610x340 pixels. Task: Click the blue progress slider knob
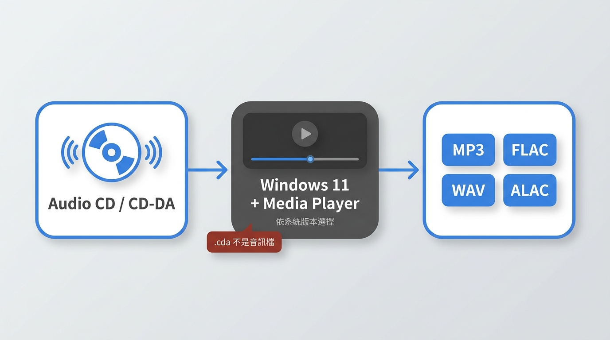point(310,159)
